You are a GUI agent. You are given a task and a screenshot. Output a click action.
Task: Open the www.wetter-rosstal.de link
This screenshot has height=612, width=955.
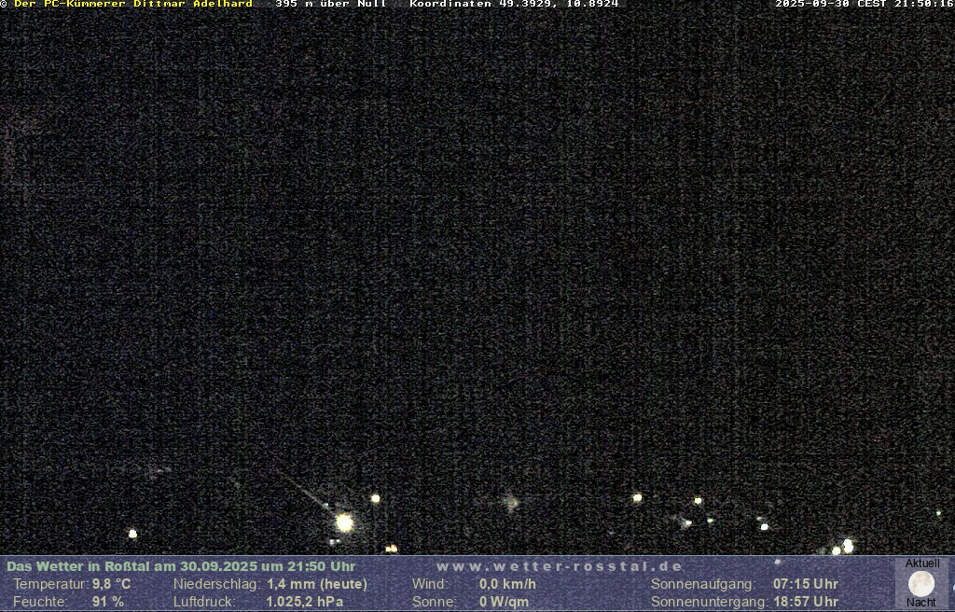(x=560, y=566)
